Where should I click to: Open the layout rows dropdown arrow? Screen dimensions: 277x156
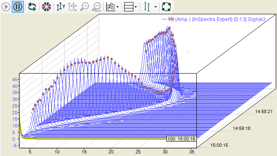coord(136,7)
